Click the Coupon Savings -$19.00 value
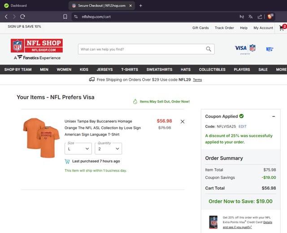287x233 pixels. [269, 177]
